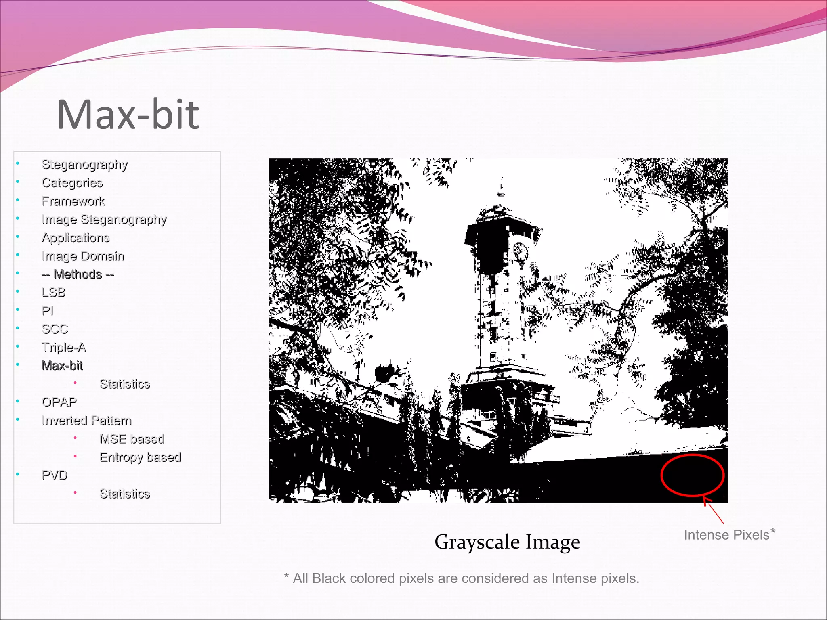Select 'Steganography' in the outline list
This screenshot has height=620, width=827.
point(85,165)
